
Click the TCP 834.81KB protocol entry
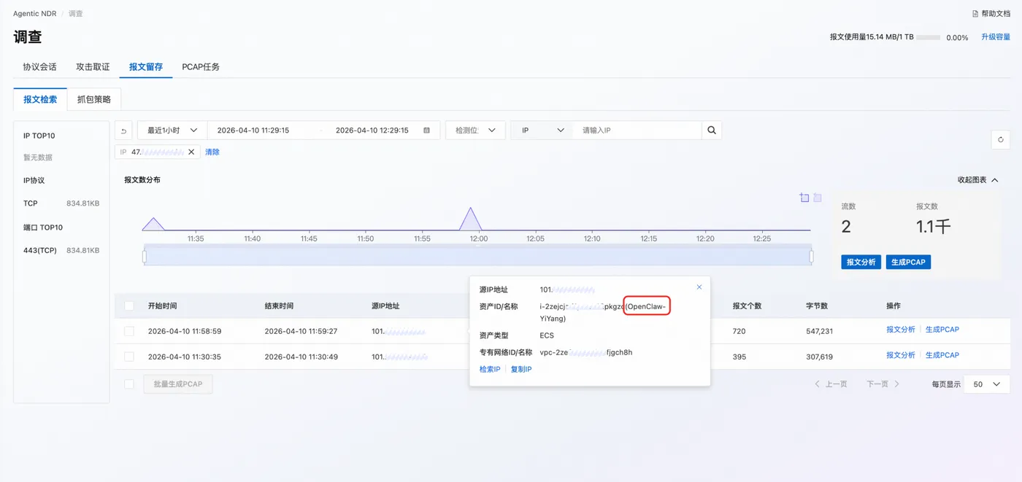point(61,203)
